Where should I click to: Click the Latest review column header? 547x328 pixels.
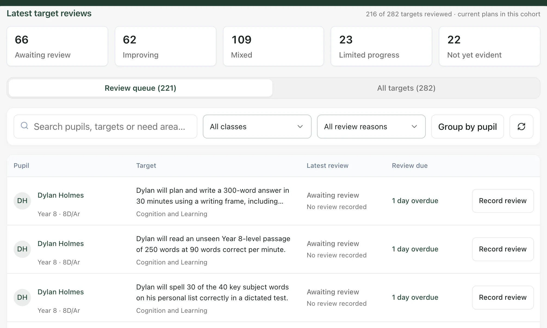tap(327, 166)
